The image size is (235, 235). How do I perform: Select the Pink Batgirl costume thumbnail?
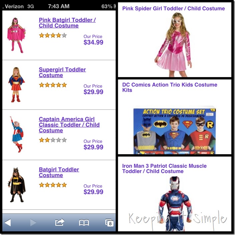tap(16, 35)
